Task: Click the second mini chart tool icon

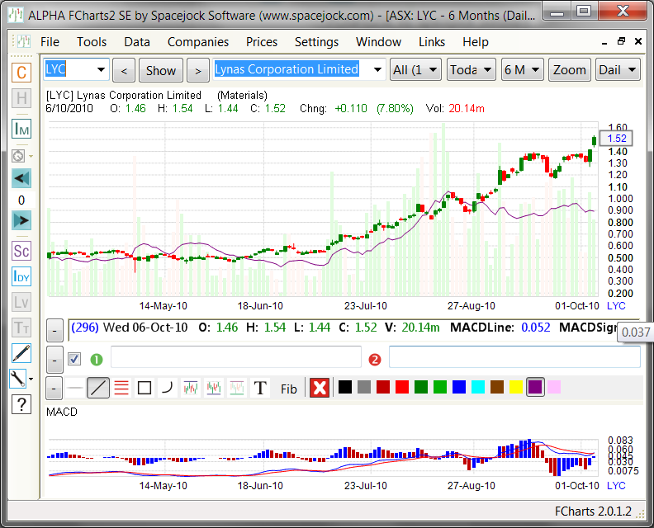Action: (x=214, y=388)
